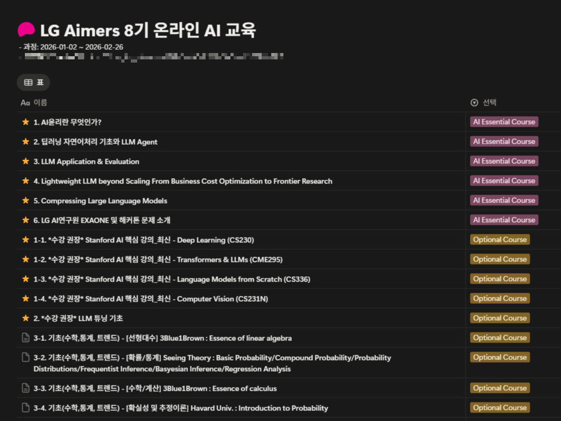Click Optional Course tag for CS231N row
The height and width of the screenshot is (421, 561).
coord(500,299)
